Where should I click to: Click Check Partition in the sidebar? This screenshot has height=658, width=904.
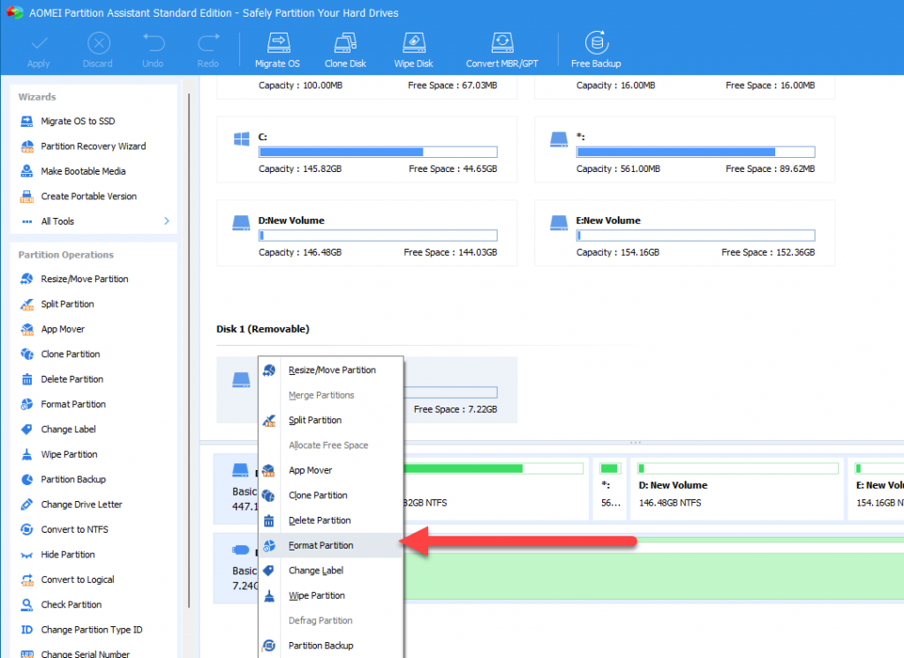click(71, 605)
